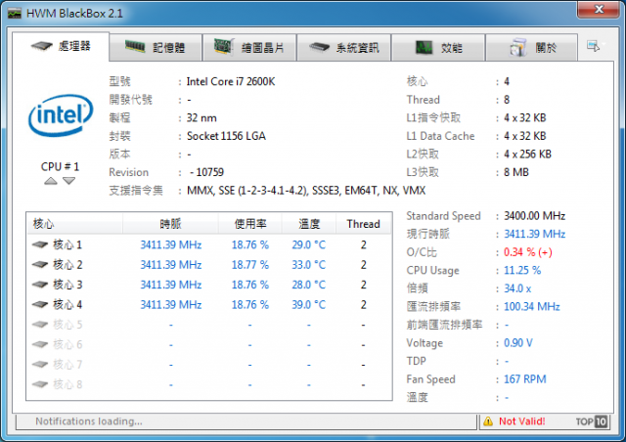Click the Revision value - 10759
Image resolution: width=626 pixels, height=442 pixels.
206,172
